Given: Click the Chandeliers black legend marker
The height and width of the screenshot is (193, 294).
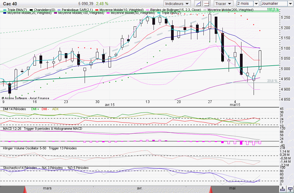Looking at the screenshot, I should point(31,10).
